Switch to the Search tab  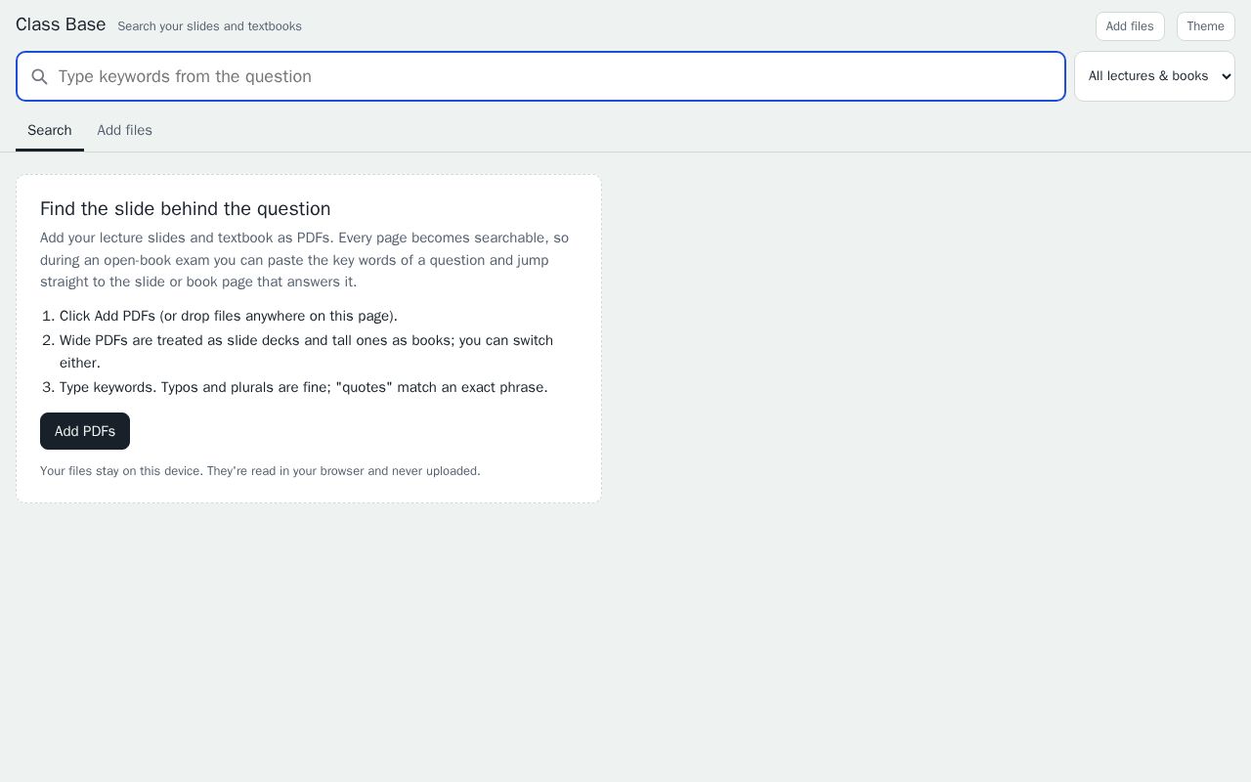tap(50, 131)
